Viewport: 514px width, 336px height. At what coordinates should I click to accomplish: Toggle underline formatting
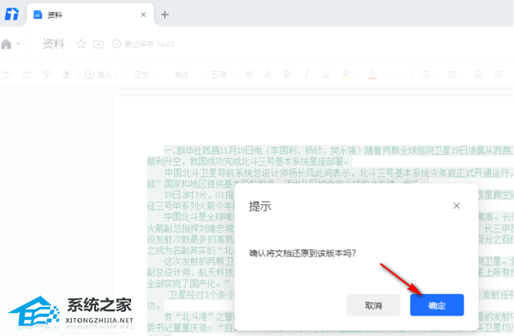pos(326,74)
